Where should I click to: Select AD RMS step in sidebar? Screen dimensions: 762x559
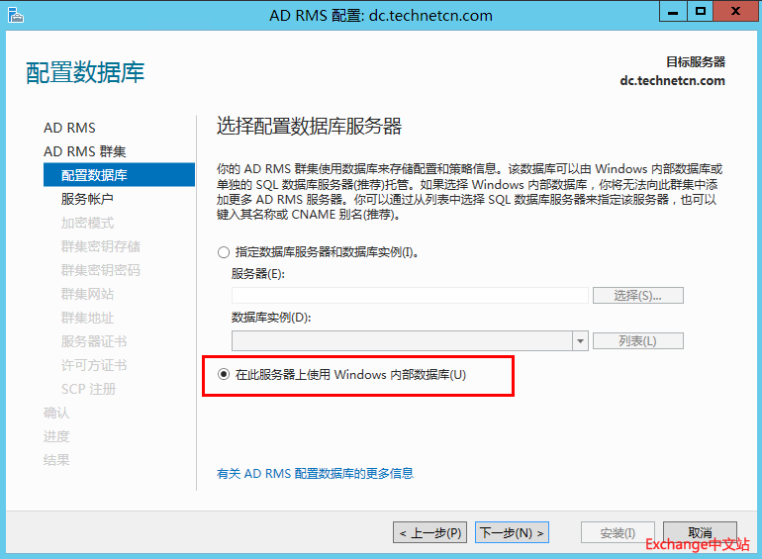pos(69,128)
